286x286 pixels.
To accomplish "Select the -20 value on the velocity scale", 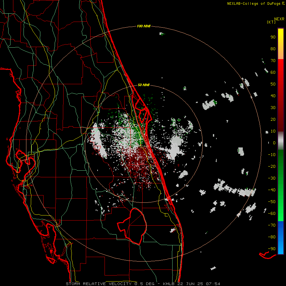I will coord(272,166).
